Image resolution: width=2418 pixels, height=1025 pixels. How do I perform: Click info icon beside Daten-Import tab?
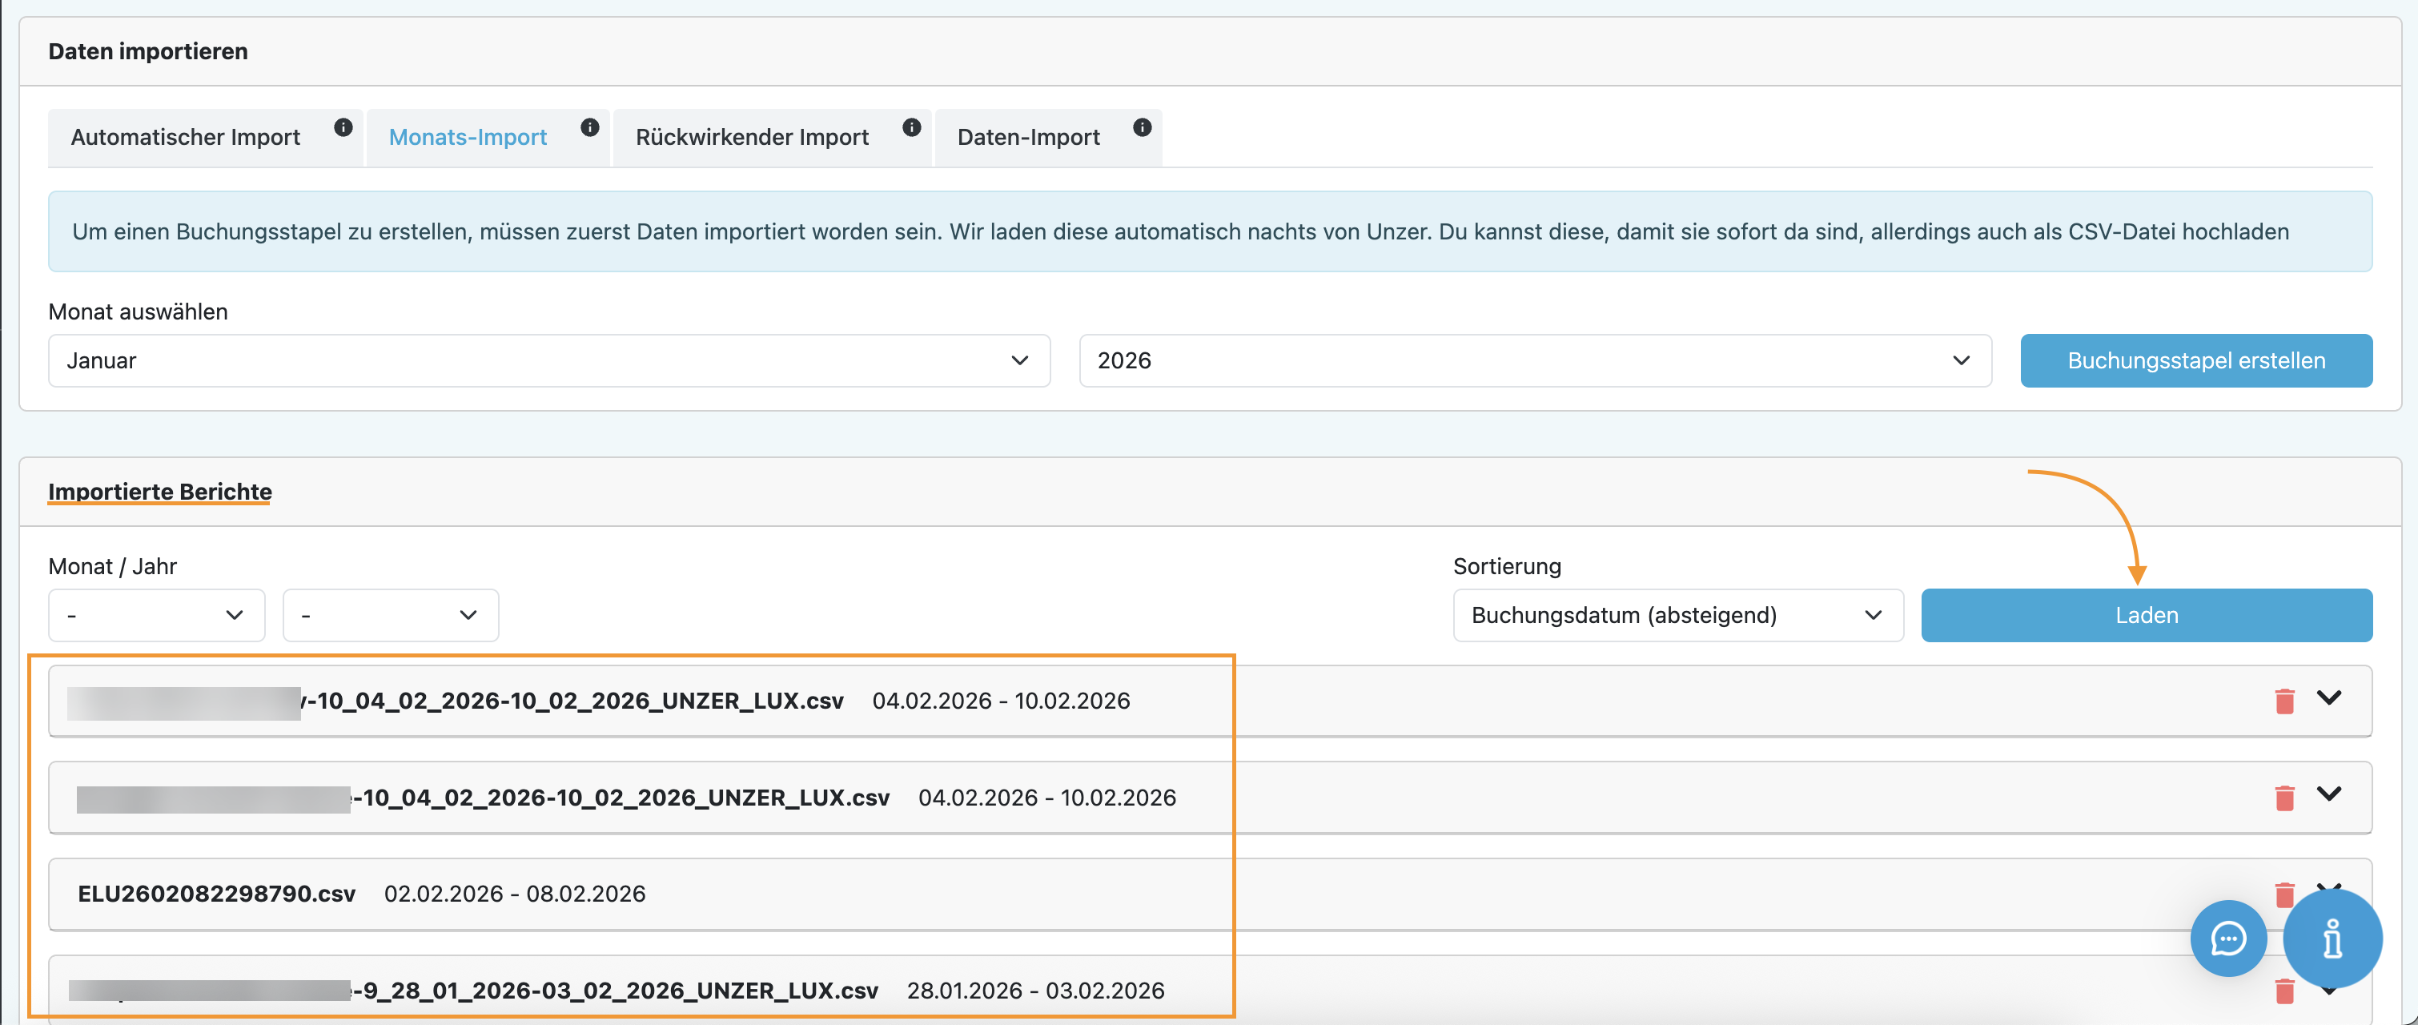click(1142, 127)
